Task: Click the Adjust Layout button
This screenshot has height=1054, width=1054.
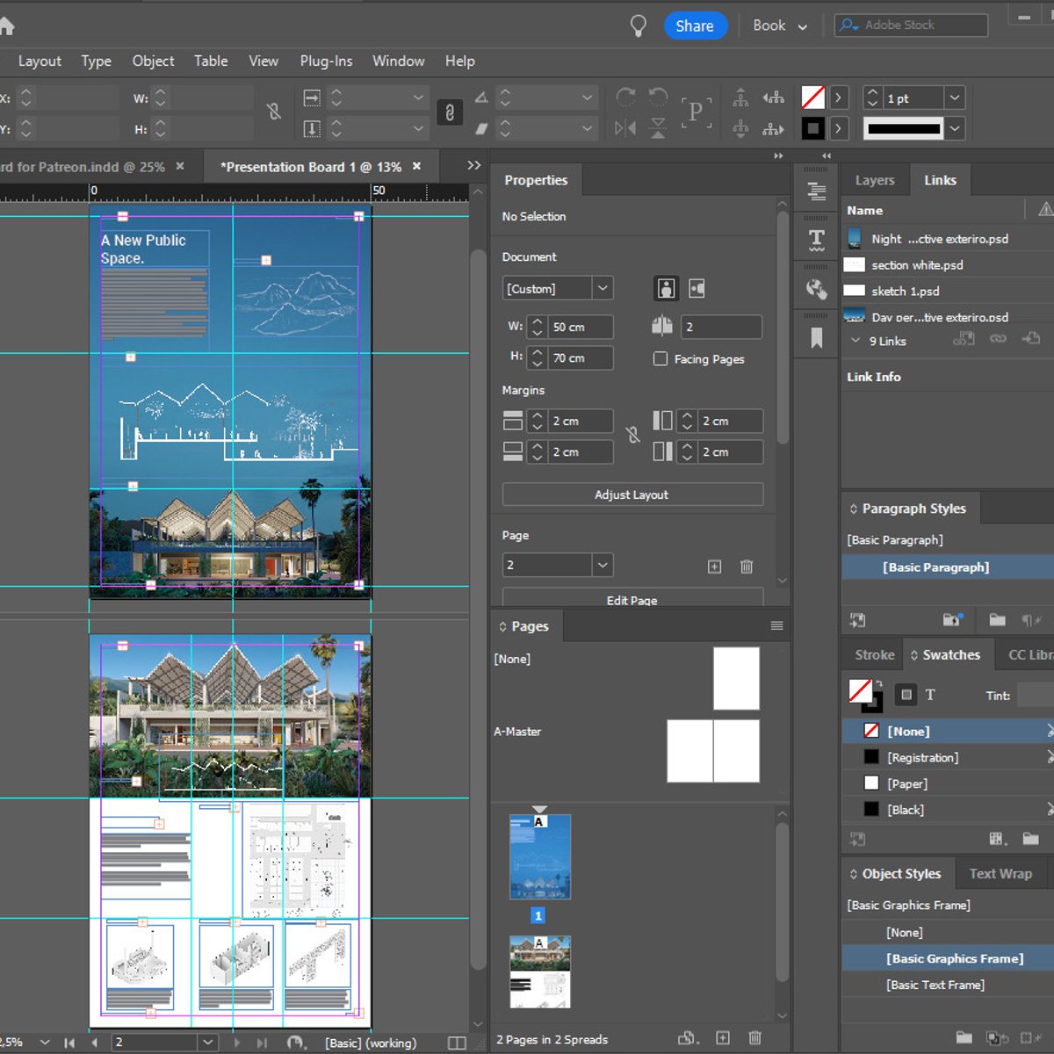Action: [632, 495]
